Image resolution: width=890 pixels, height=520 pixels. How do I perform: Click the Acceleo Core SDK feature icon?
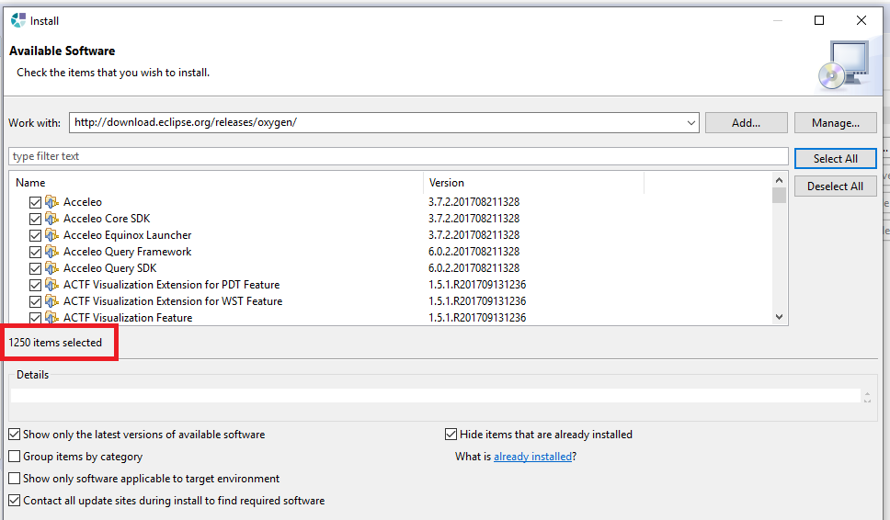51,219
